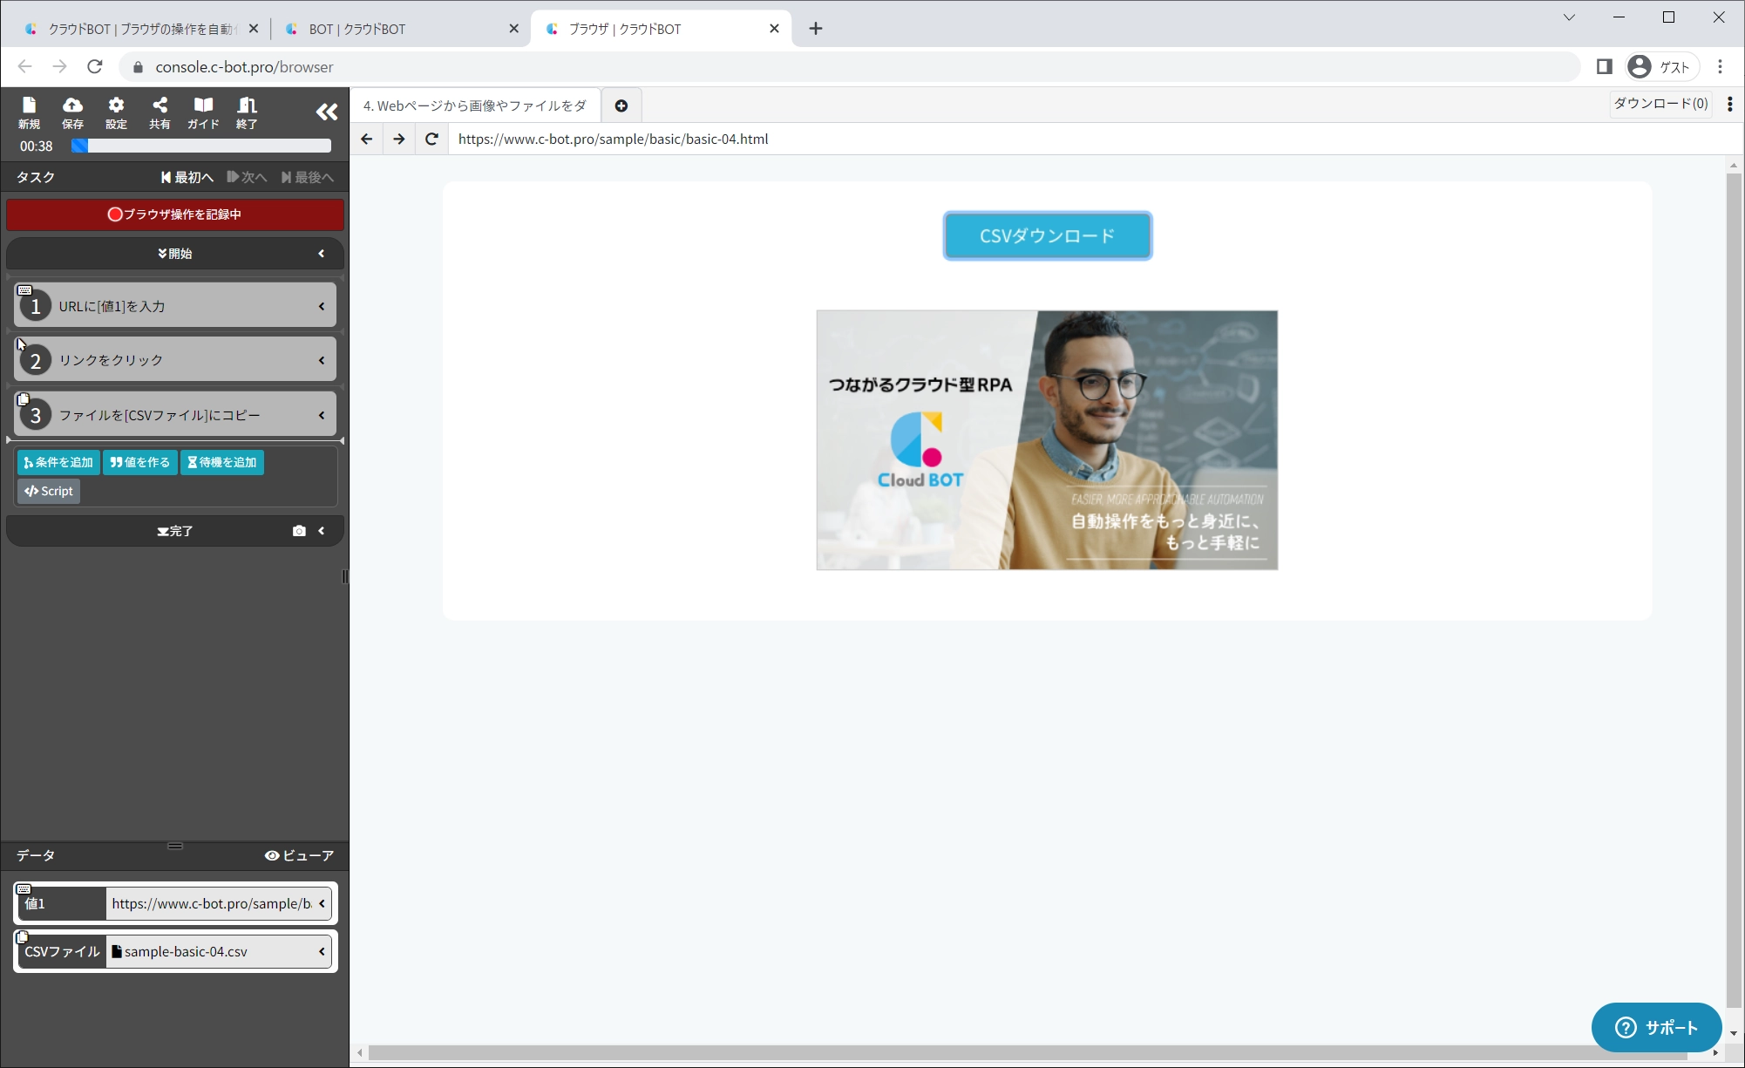Toggle ブラウザ操作を記録中 recording button
Viewport: 1745px width, 1068px height.
coord(175,214)
